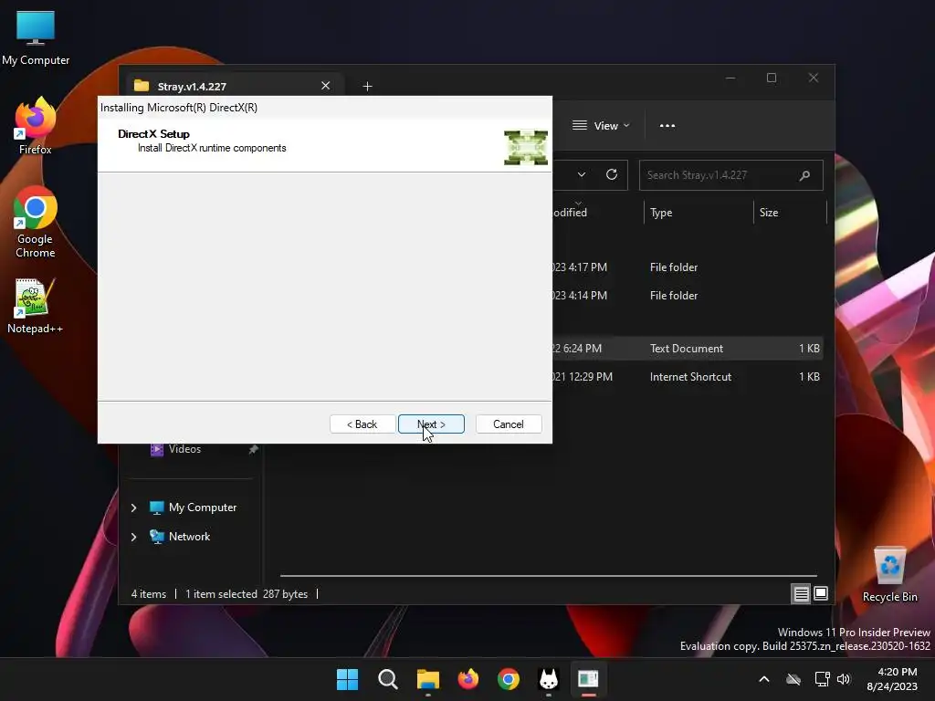Open network settings from the tray
935x701 pixels.
(x=823, y=679)
